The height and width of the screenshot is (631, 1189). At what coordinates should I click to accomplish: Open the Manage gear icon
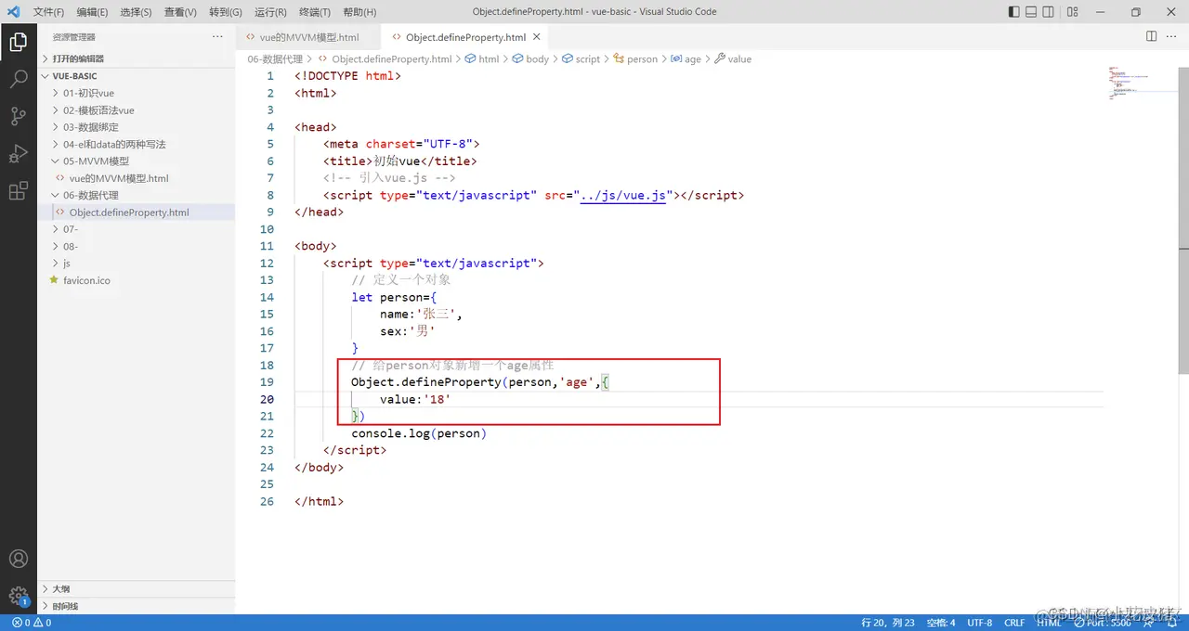click(x=18, y=596)
